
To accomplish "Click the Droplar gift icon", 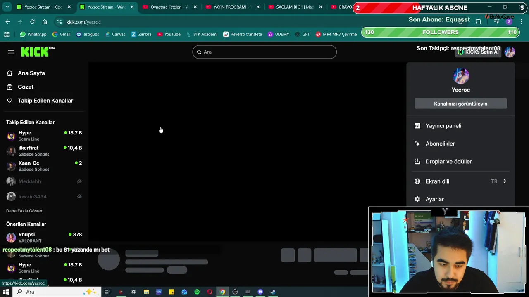I will click(x=417, y=162).
